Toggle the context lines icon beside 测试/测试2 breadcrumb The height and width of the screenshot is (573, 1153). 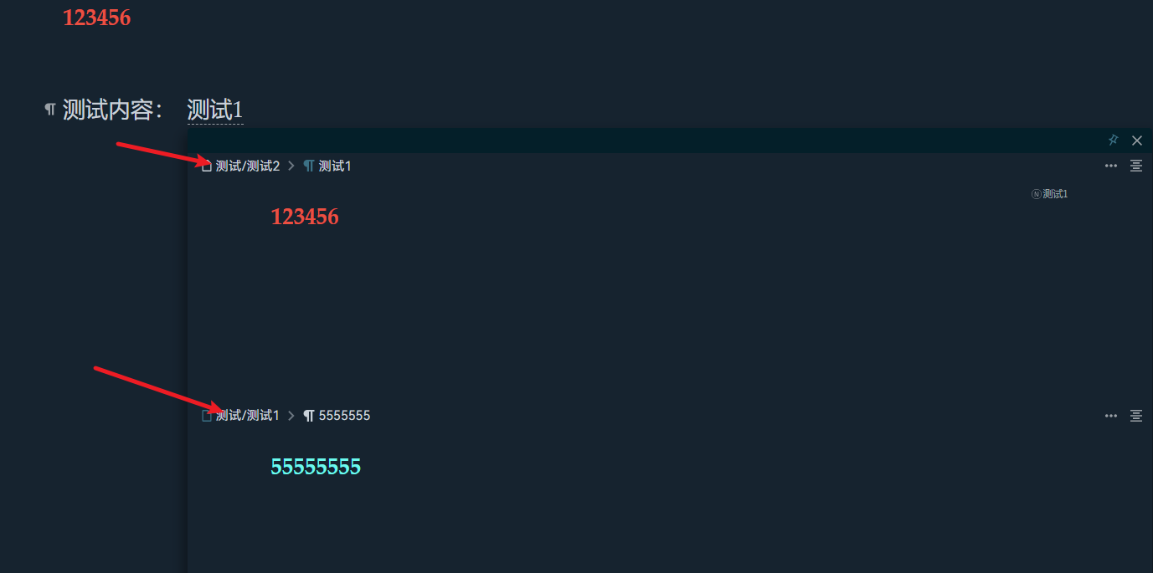(1136, 166)
